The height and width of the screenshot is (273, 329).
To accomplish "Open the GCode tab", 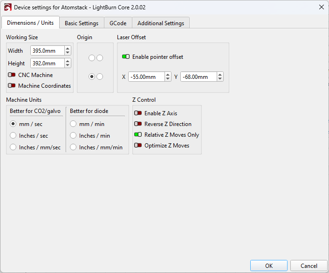I will coord(118,23).
